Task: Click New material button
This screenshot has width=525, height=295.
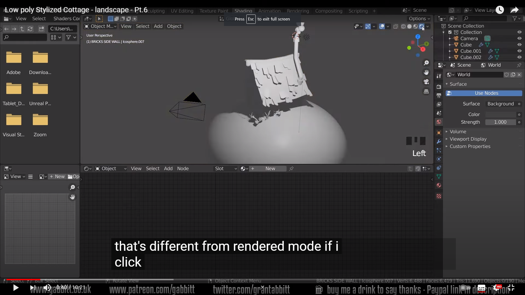Action: click(270, 169)
